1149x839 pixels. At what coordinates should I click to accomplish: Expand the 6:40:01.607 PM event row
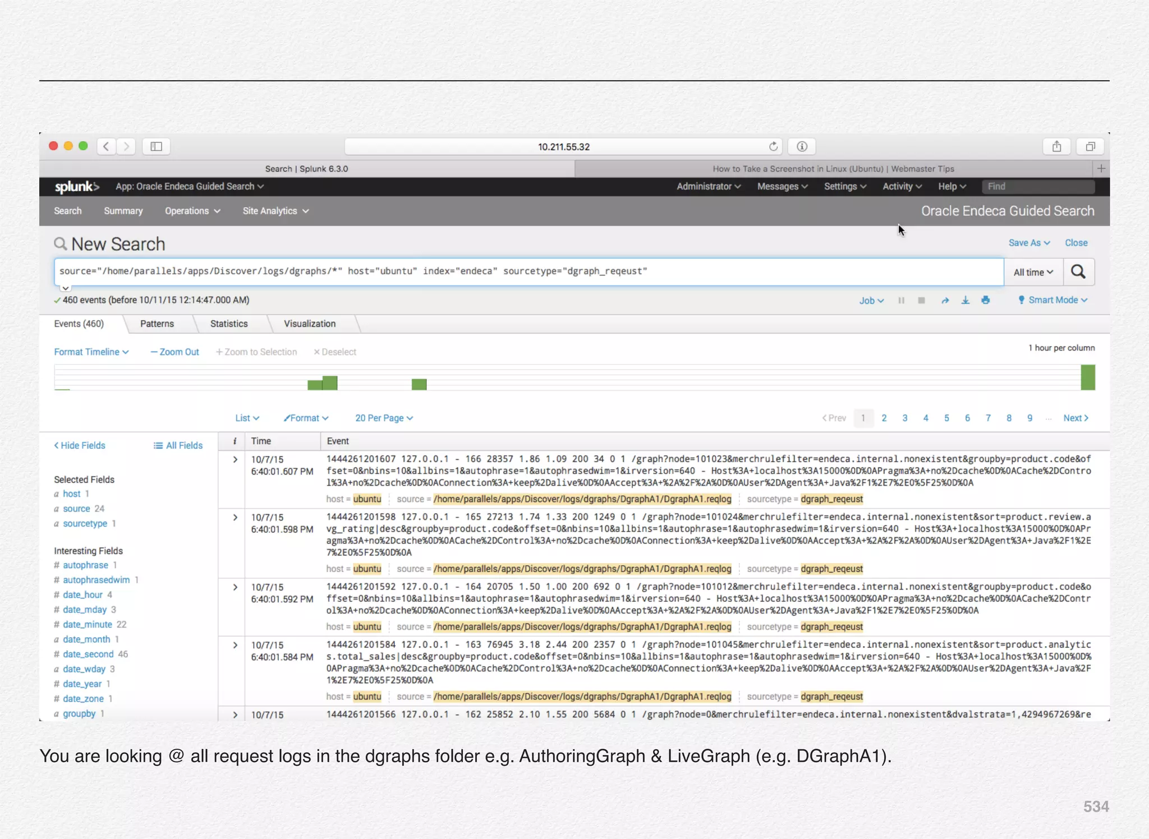(x=235, y=459)
